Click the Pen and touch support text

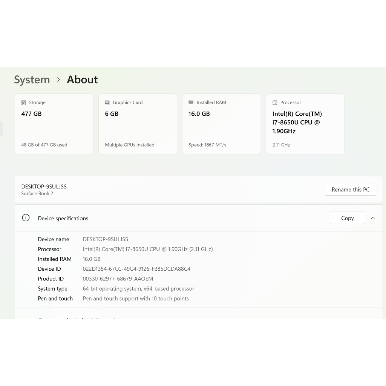click(136, 299)
